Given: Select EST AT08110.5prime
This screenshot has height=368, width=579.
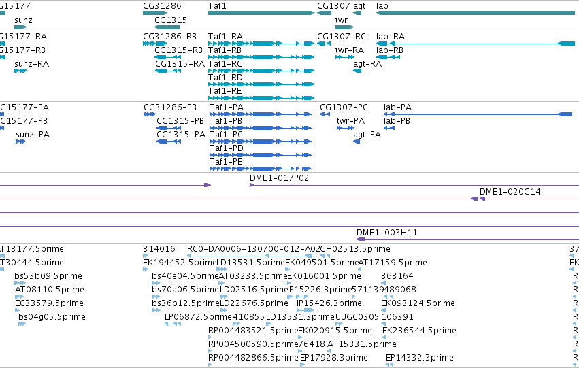Looking at the screenshot, I should click(x=19, y=297).
